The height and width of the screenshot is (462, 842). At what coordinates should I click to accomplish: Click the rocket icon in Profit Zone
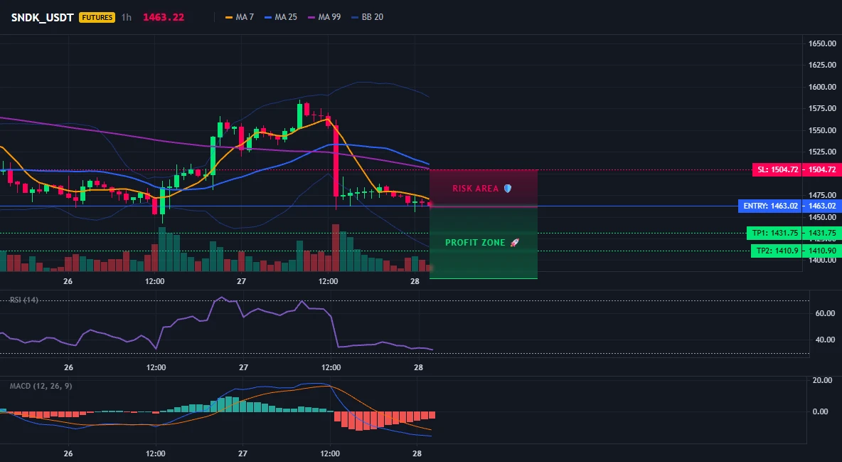tap(514, 243)
